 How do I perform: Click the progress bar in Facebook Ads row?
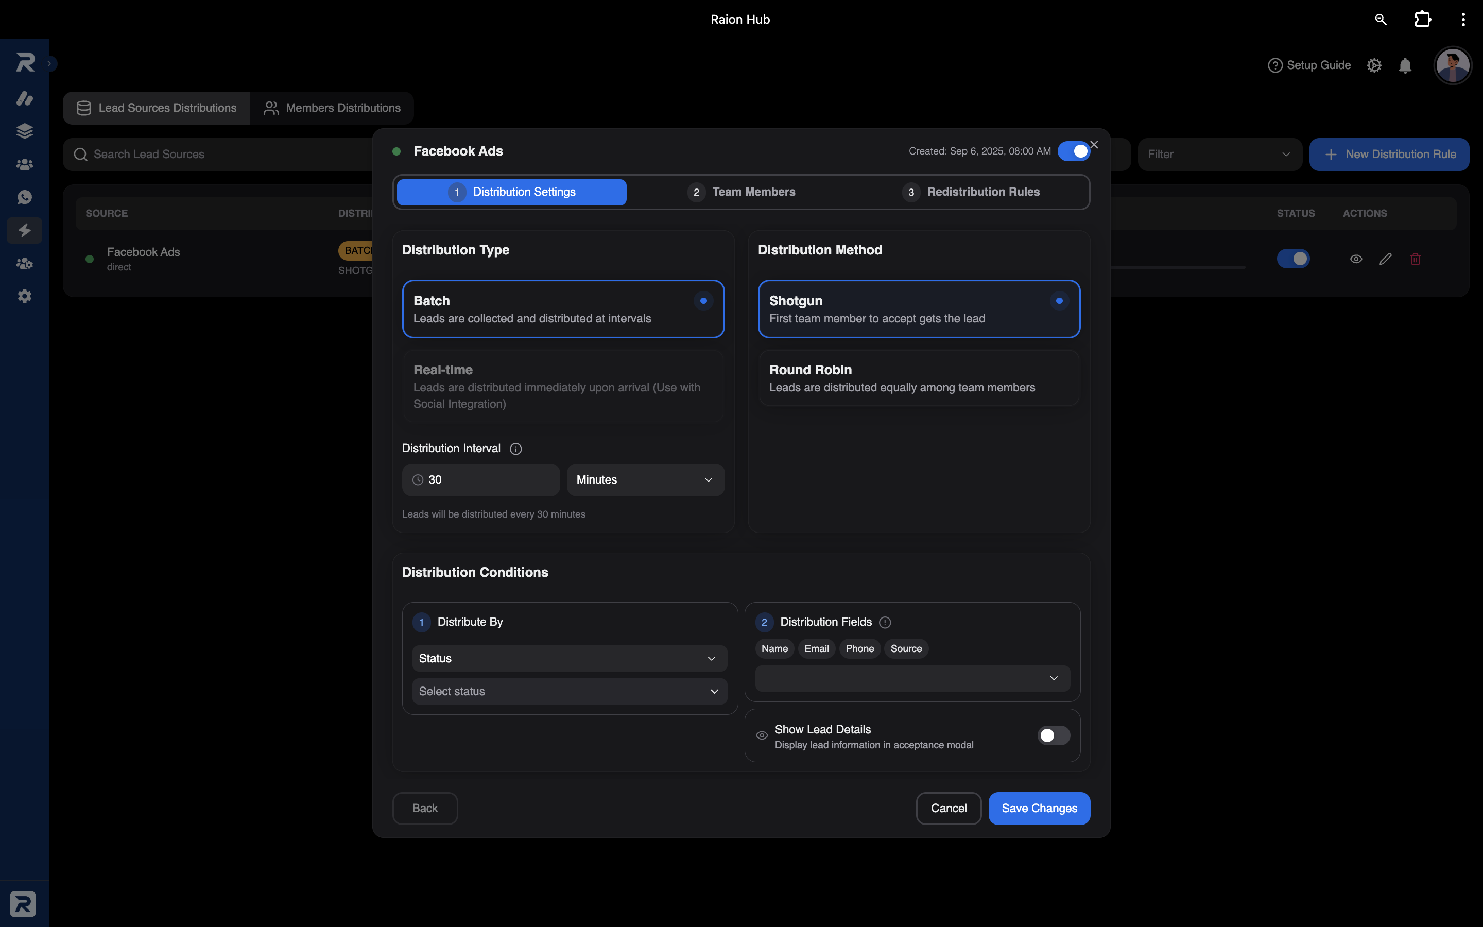point(1178,267)
